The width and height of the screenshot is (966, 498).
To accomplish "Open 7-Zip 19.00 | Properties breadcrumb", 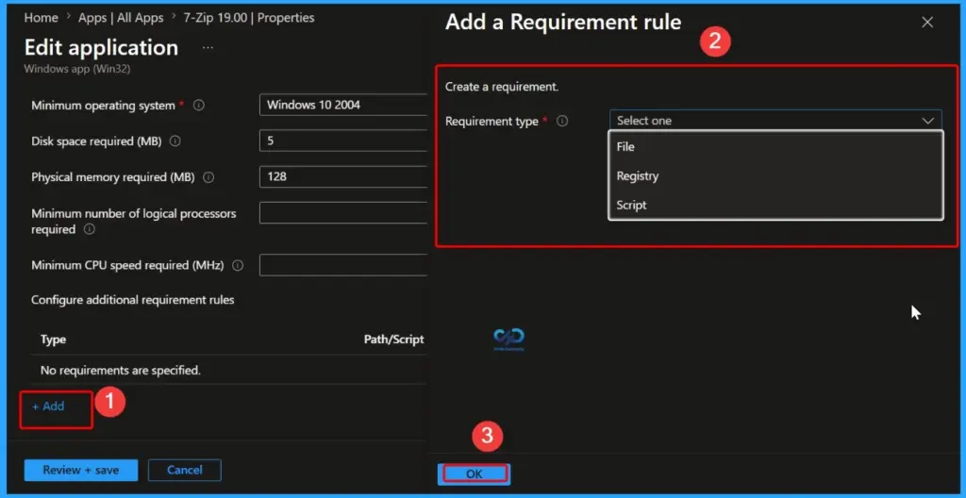I will point(249,18).
